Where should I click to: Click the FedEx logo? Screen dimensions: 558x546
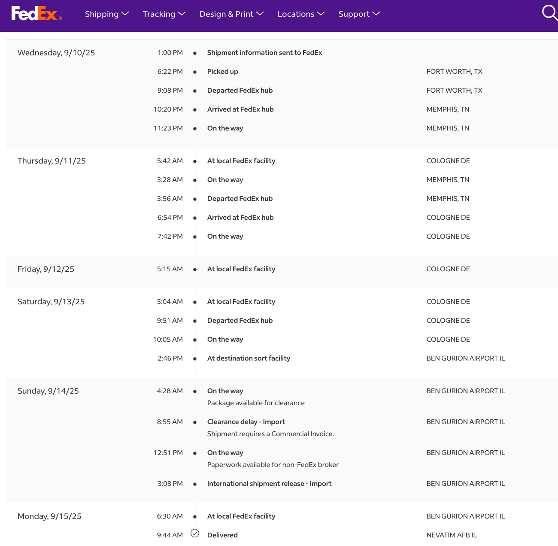(36, 14)
